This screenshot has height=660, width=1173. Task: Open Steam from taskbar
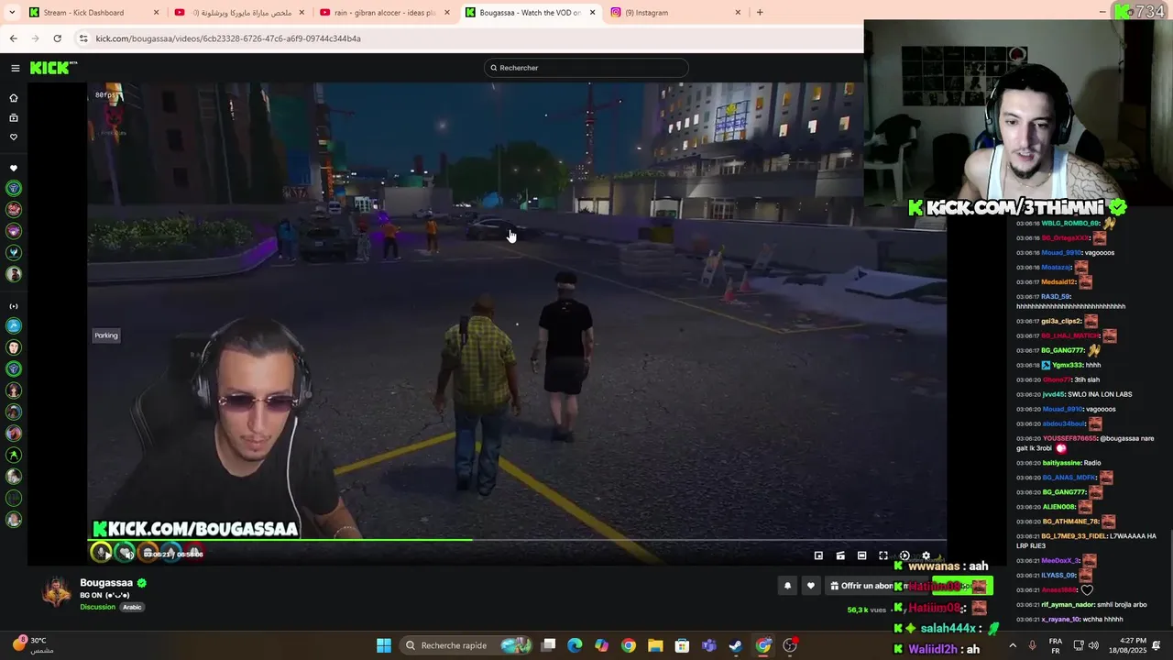[x=736, y=645]
